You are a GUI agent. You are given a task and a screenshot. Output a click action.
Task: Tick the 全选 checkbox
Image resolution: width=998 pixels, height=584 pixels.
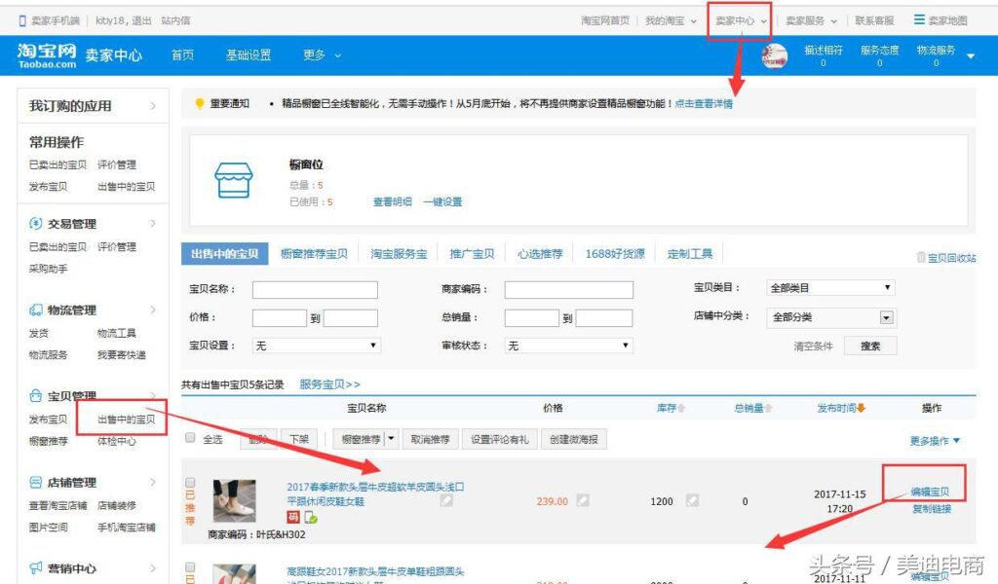tap(190, 437)
